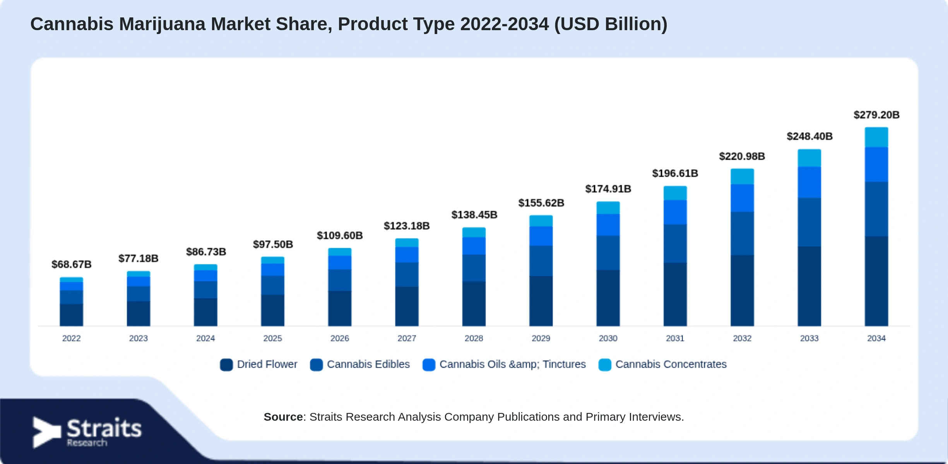This screenshot has width=948, height=464.
Task: Click the Cannabis Concentrates legend color swatch
Action: [605, 365]
